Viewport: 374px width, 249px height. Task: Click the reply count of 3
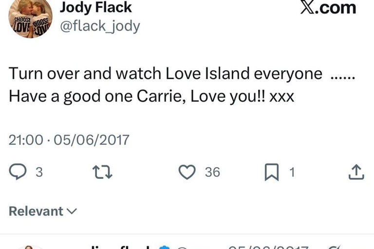point(39,172)
